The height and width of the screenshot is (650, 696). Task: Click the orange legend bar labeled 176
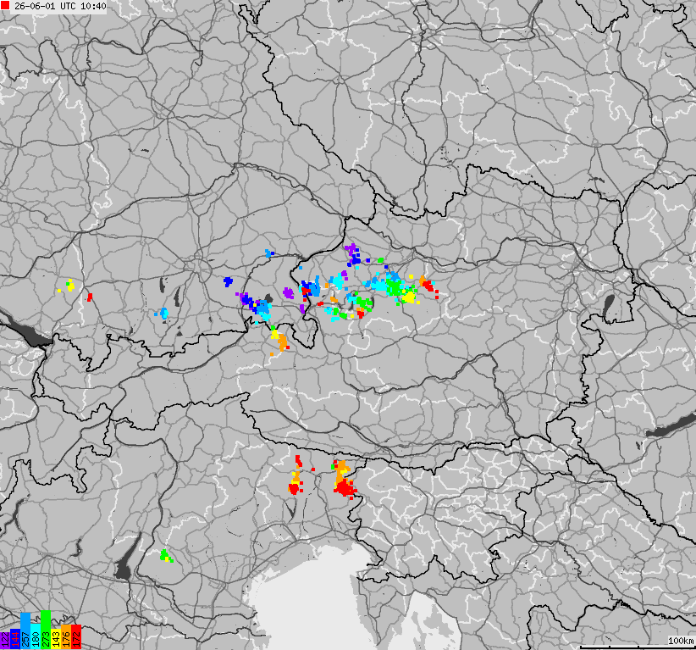pos(66,637)
